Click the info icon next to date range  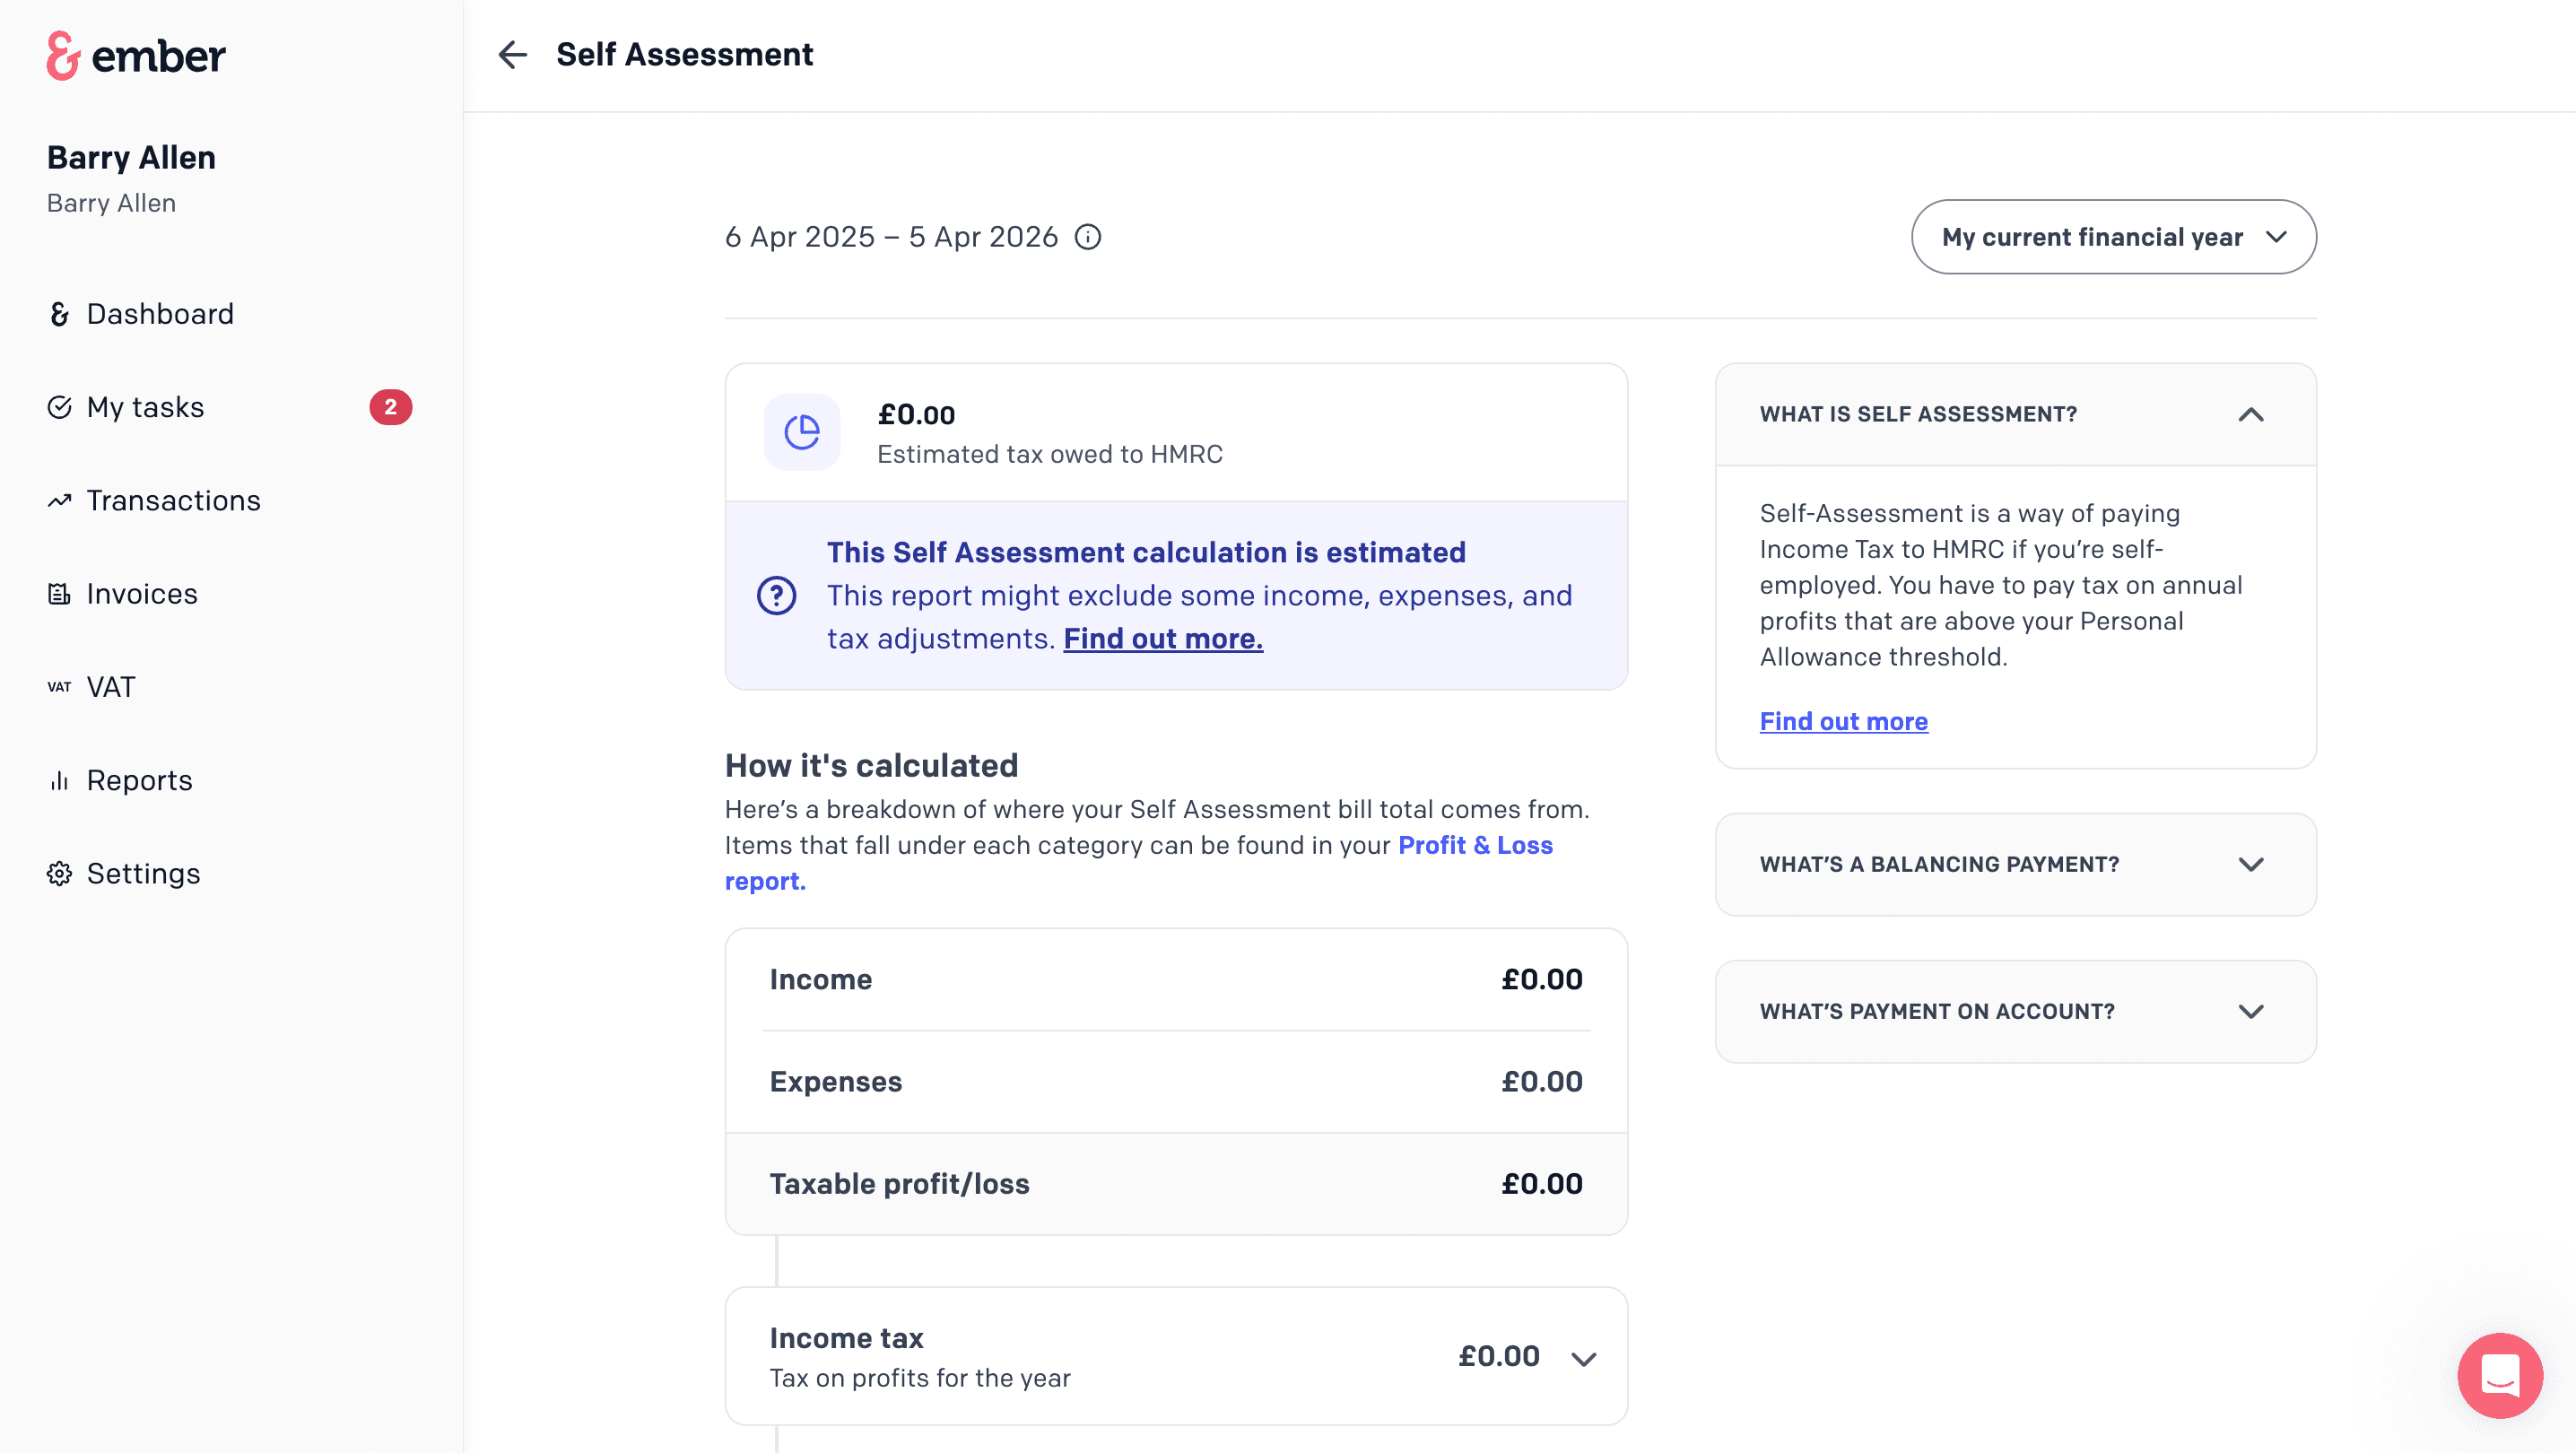coord(1088,237)
